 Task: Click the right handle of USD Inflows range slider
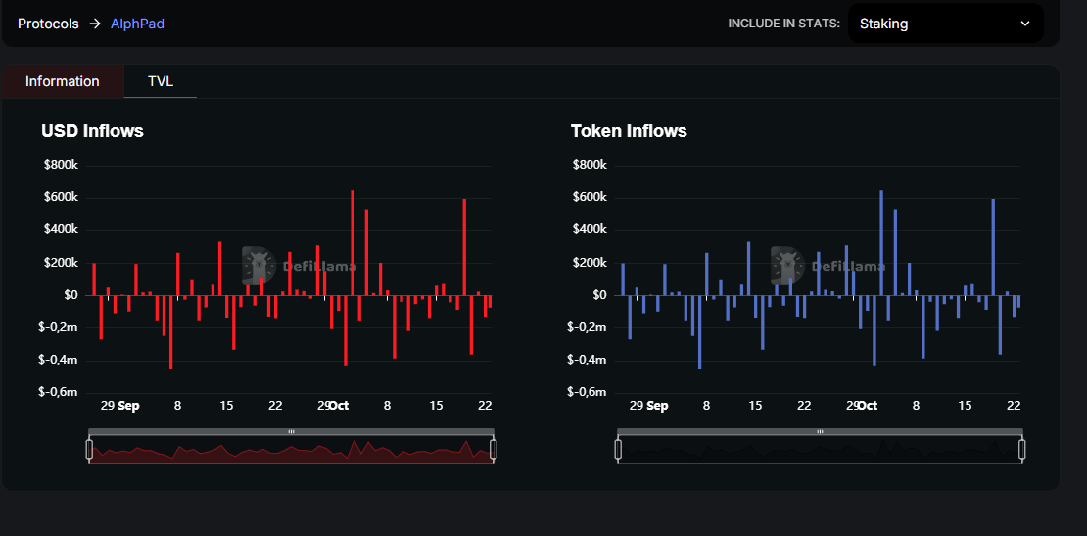click(x=493, y=450)
